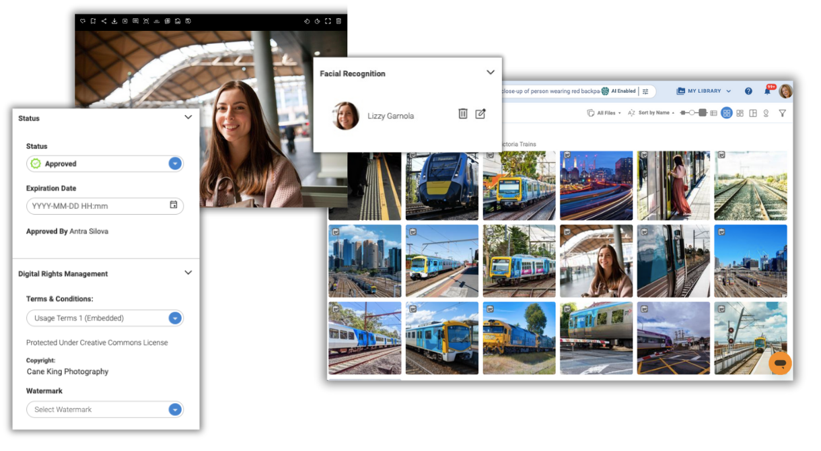Click the share icon above the photo

[104, 21]
